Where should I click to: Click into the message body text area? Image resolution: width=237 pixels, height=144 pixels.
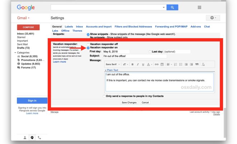(x=159, y=82)
